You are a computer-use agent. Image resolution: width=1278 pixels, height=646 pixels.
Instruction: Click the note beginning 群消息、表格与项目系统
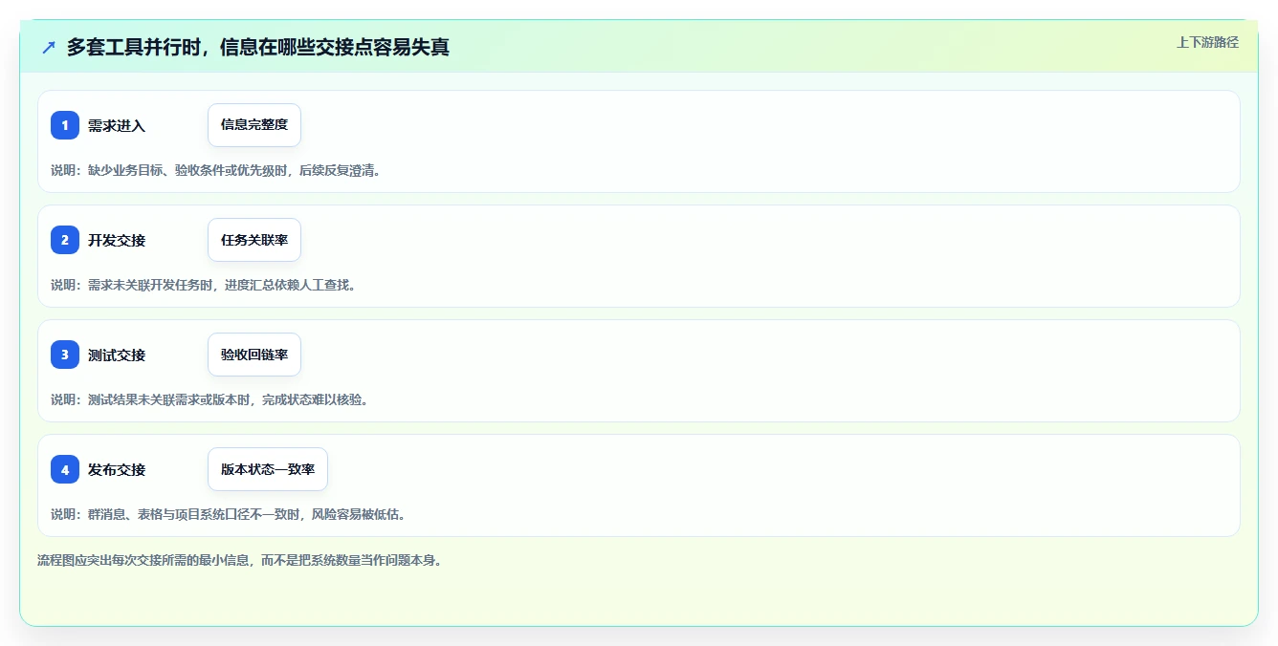[228, 514]
